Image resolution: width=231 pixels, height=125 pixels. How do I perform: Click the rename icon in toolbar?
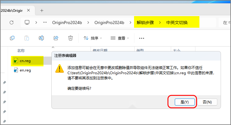coord(41,38)
